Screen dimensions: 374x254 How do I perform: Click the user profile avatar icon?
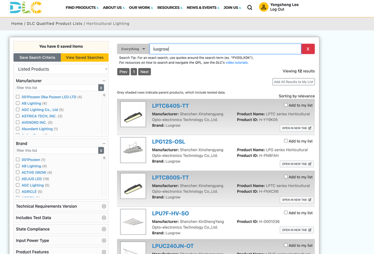point(263,7)
